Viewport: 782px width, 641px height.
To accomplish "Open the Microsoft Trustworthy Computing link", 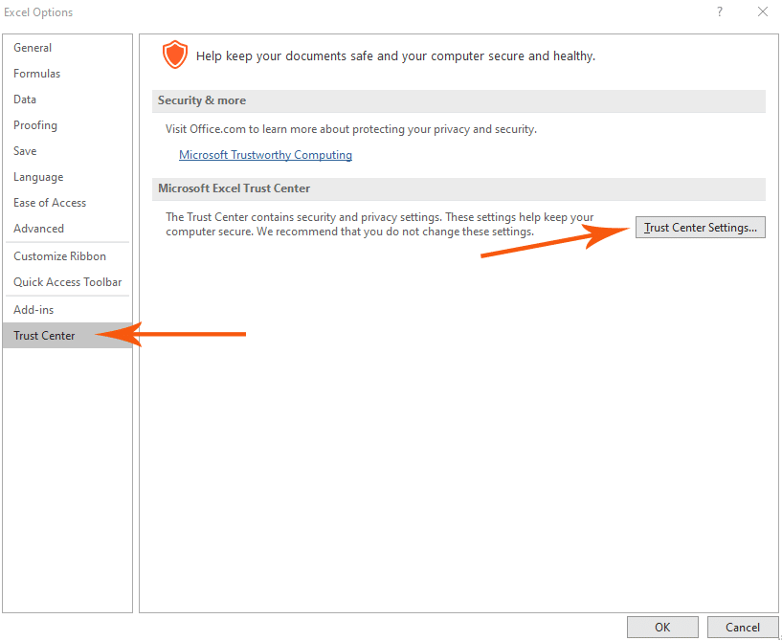I will coord(265,154).
